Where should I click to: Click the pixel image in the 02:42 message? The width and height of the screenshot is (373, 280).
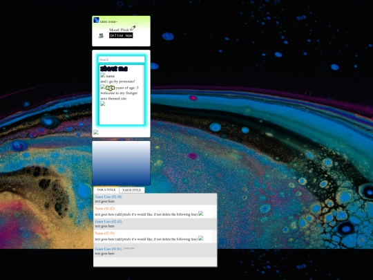(x=201, y=214)
